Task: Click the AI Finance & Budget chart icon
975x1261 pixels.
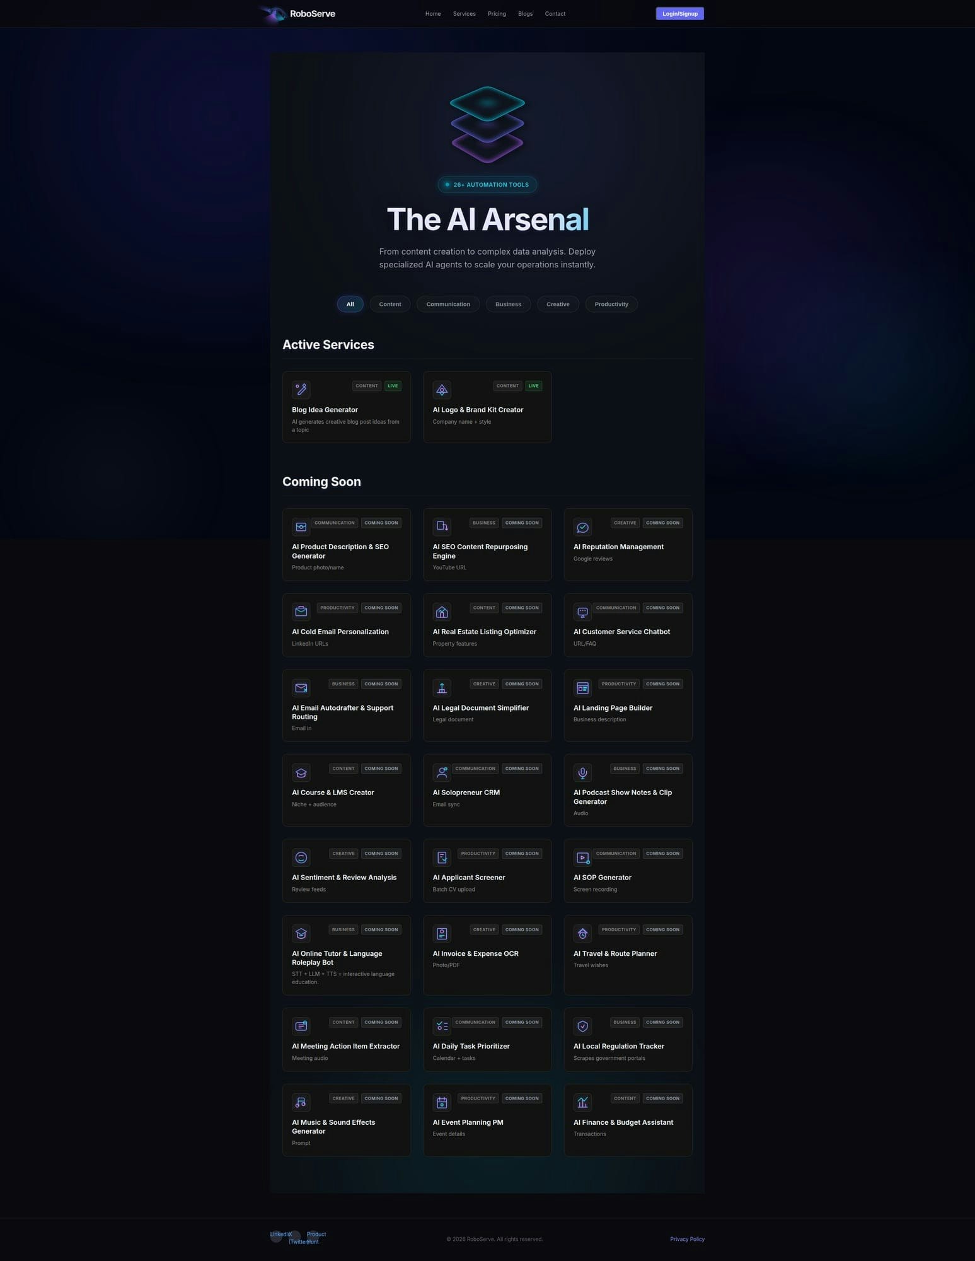Action: (x=582, y=1102)
